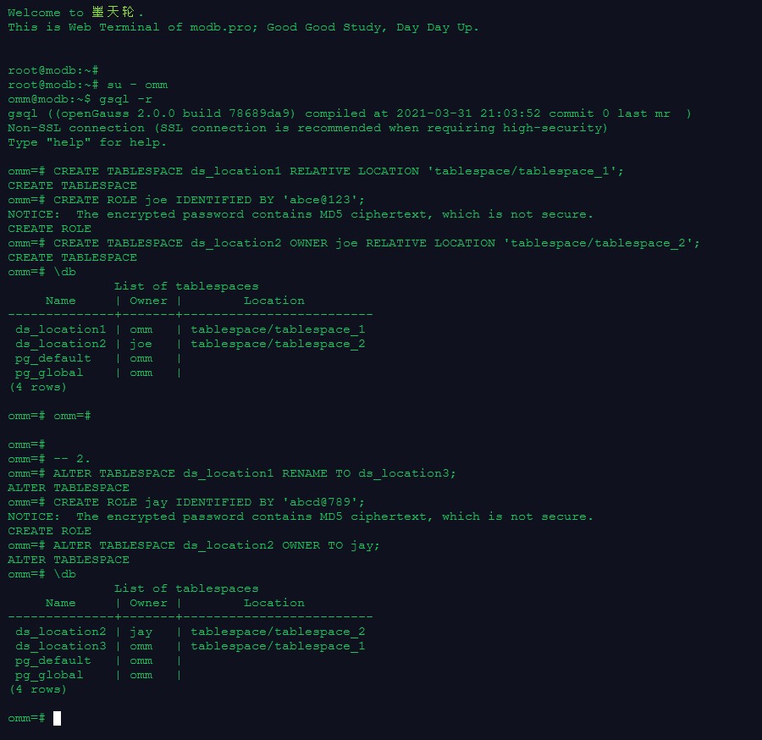The height and width of the screenshot is (740, 762).
Task: Click ds_location3 name in the second table
Action: click(60, 646)
